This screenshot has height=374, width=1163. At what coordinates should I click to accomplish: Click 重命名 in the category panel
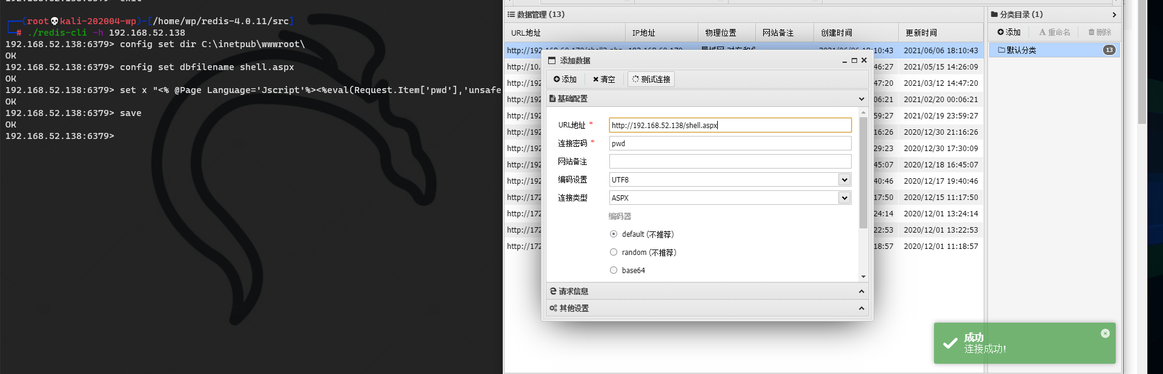(x=1055, y=32)
